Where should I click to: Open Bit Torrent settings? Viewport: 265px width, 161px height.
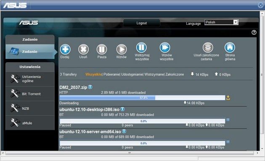(x=30, y=94)
